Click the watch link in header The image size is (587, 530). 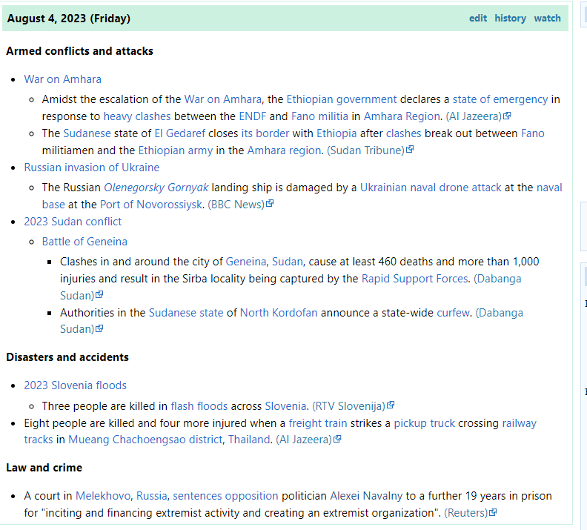(547, 19)
